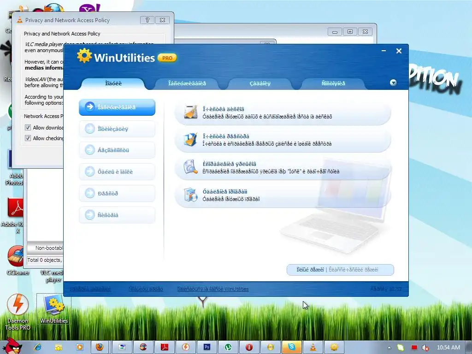472x354 pixels.
Task: Click the PRO badge next to WinUtilities
Action: click(x=167, y=58)
